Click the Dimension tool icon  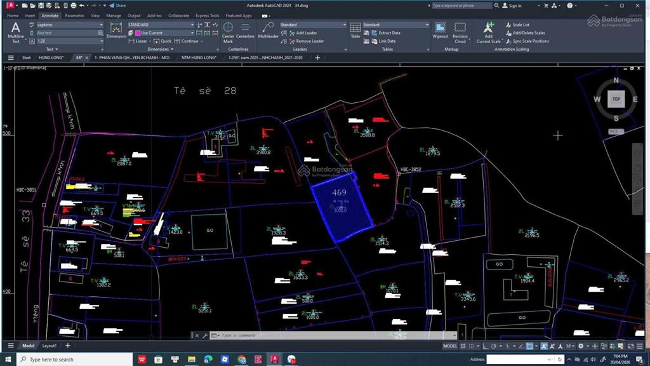click(x=116, y=30)
